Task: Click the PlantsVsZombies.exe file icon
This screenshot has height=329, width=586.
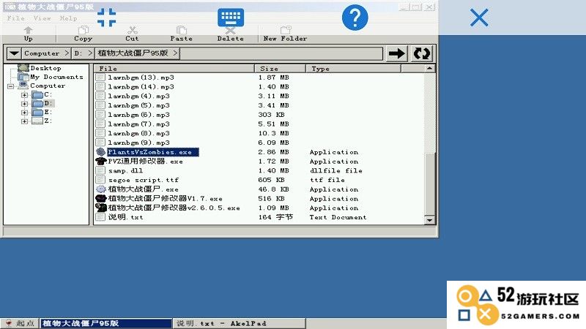Action: tap(100, 152)
